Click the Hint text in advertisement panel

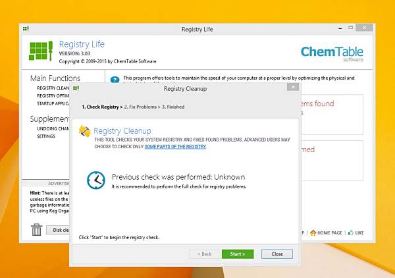pos(49,202)
